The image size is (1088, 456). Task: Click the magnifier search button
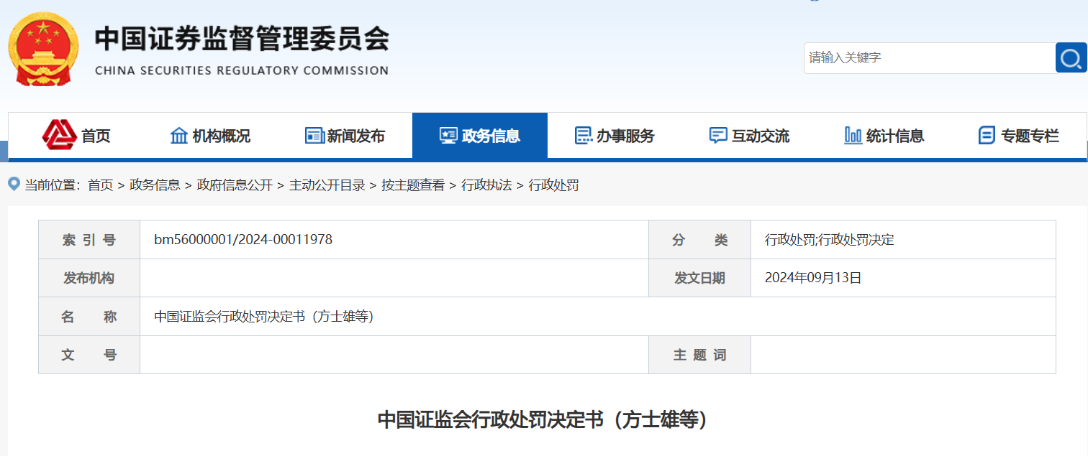tap(1071, 57)
